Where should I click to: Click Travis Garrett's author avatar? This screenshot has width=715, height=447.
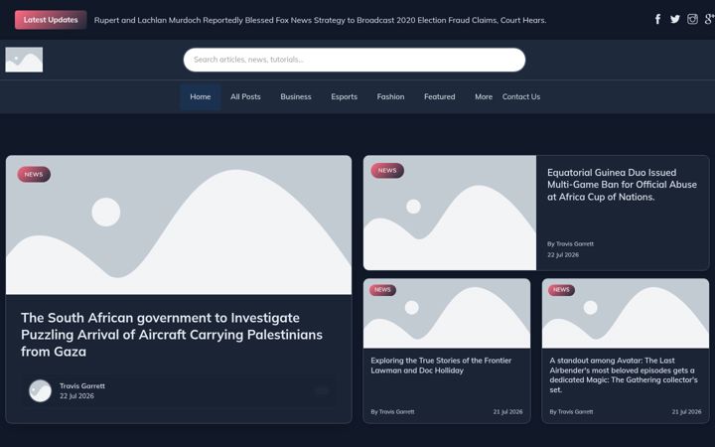pyautogui.click(x=40, y=391)
